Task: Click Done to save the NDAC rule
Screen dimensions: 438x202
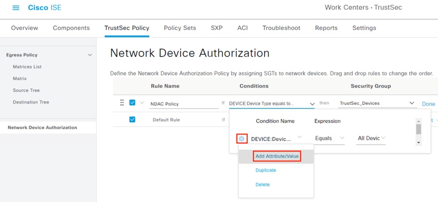Action: click(x=428, y=104)
